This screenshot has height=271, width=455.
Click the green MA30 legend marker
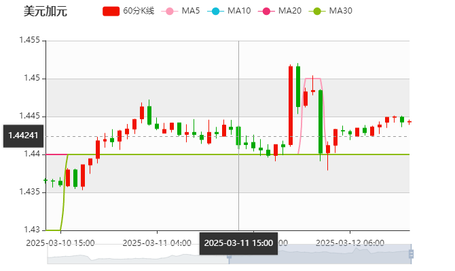point(317,12)
